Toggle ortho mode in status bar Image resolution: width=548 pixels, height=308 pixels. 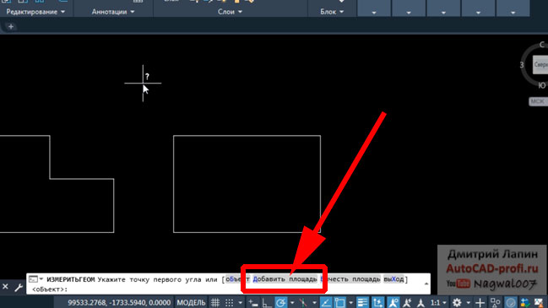click(267, 302)
